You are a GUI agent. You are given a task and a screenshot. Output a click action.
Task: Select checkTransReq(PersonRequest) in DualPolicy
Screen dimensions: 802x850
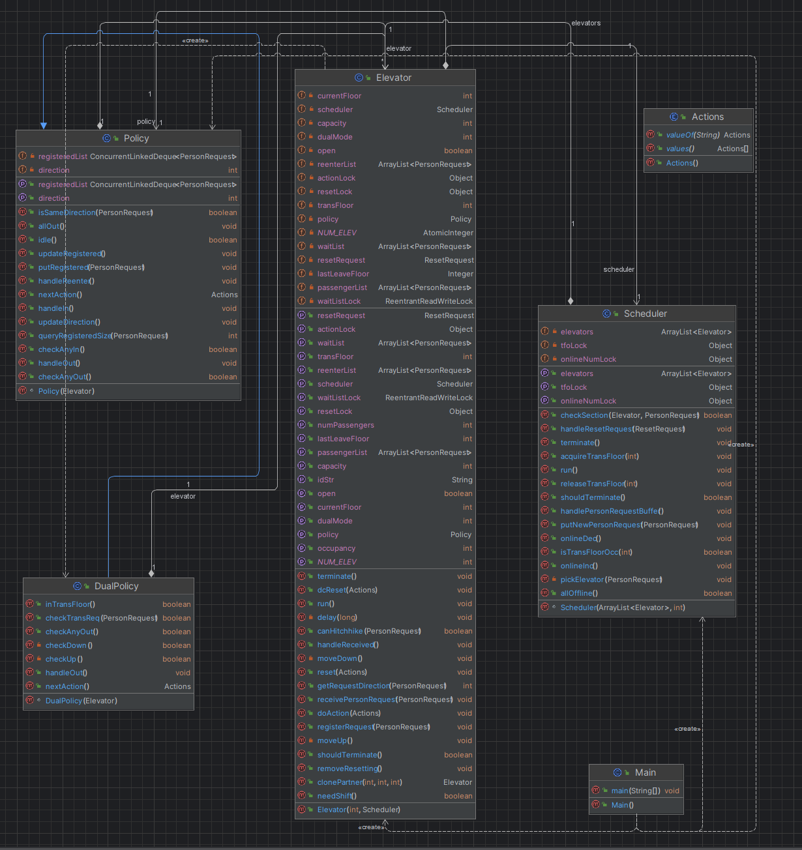(109, 618)
